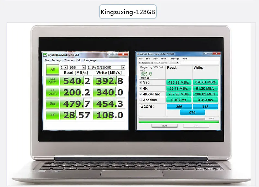Click the write score 418
The height and width of the screenshot is (187, 259).
coord(205,107)
